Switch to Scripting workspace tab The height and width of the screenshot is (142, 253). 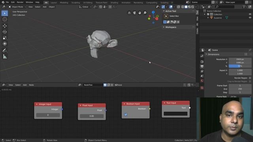(164, 3)
